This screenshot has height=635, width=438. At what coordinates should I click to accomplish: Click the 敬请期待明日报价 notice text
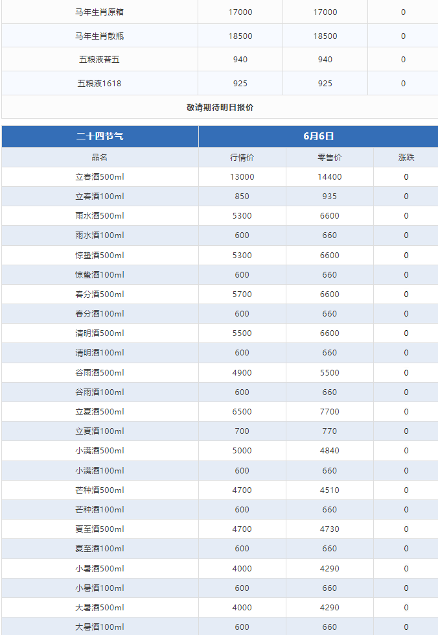point(220,107)
